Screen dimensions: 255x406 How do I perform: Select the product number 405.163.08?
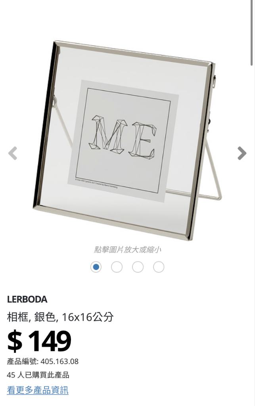click(59, 361)
